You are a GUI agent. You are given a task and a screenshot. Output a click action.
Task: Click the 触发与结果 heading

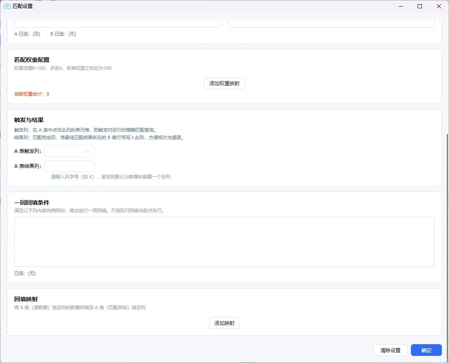click(x=29, y=120)
